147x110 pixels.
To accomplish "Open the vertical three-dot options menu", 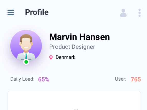I will pyautogui.click(x=140, y=13).
